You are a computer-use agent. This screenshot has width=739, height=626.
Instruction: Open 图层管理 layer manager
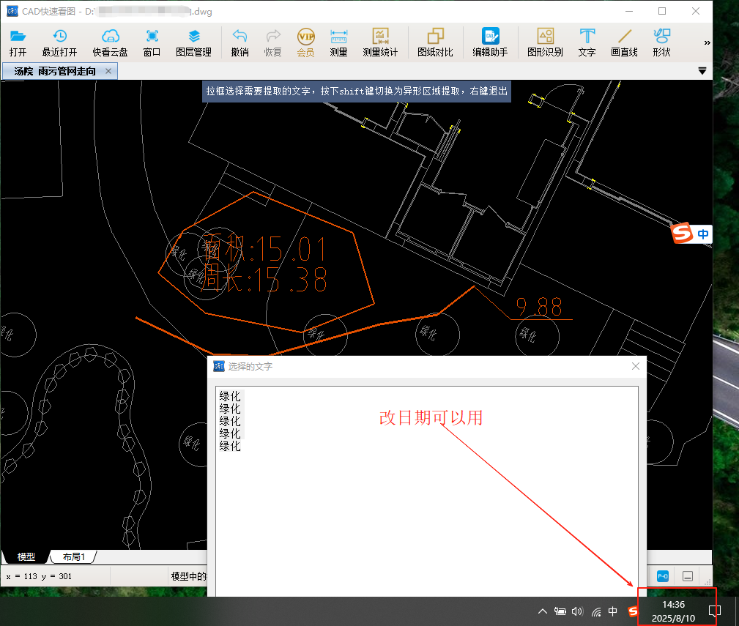193,42
